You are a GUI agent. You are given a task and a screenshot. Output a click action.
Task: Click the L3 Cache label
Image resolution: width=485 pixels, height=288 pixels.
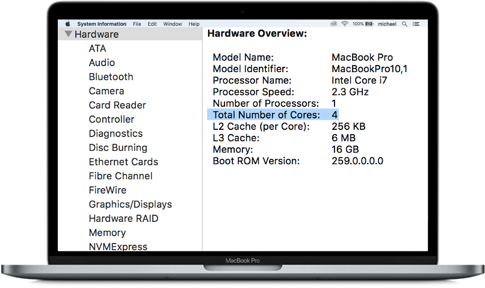click(x=236, y=138)
